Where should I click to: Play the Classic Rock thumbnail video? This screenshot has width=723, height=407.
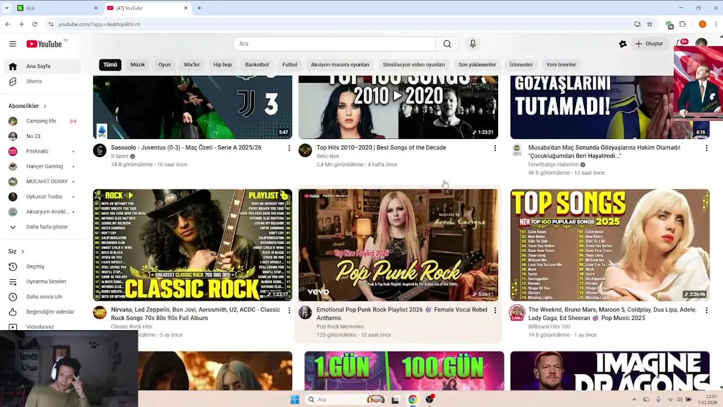tap(193, 245)
